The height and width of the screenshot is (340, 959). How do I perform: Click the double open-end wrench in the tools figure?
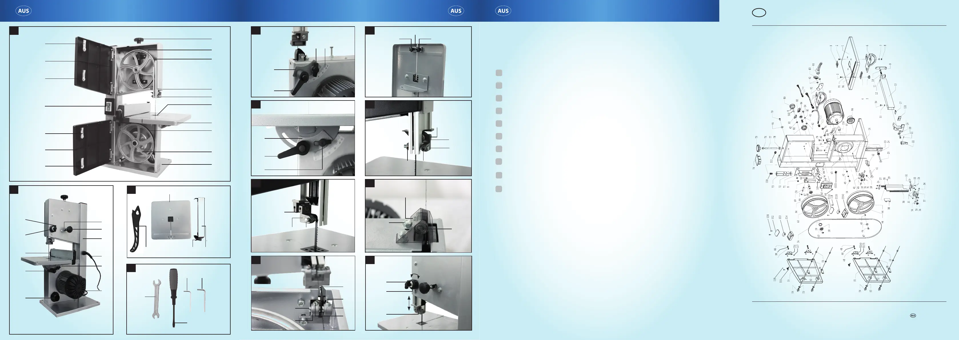click(x=157, y=299)
